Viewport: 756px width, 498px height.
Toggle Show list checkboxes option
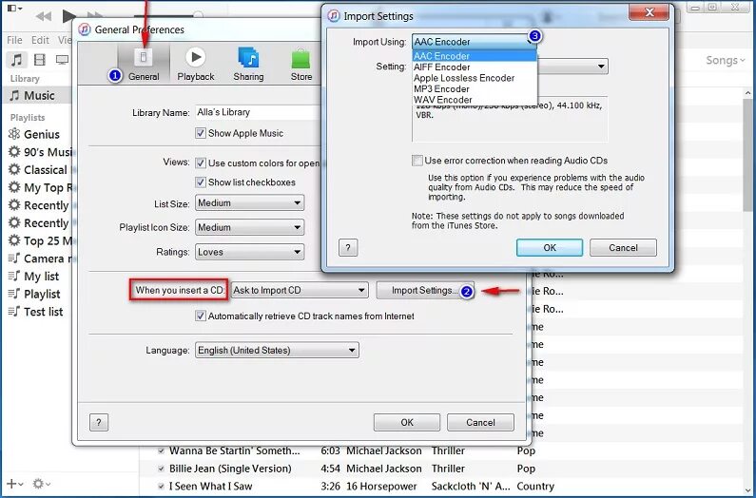pyautogui.click(x=201, y=182)
